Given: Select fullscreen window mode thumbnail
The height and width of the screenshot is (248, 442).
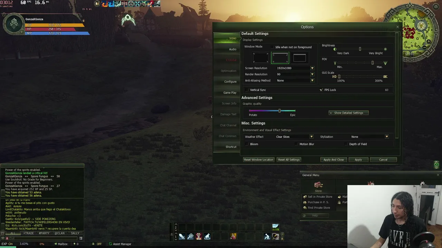Looking at the screenshot, I should [x=260, y=58].
